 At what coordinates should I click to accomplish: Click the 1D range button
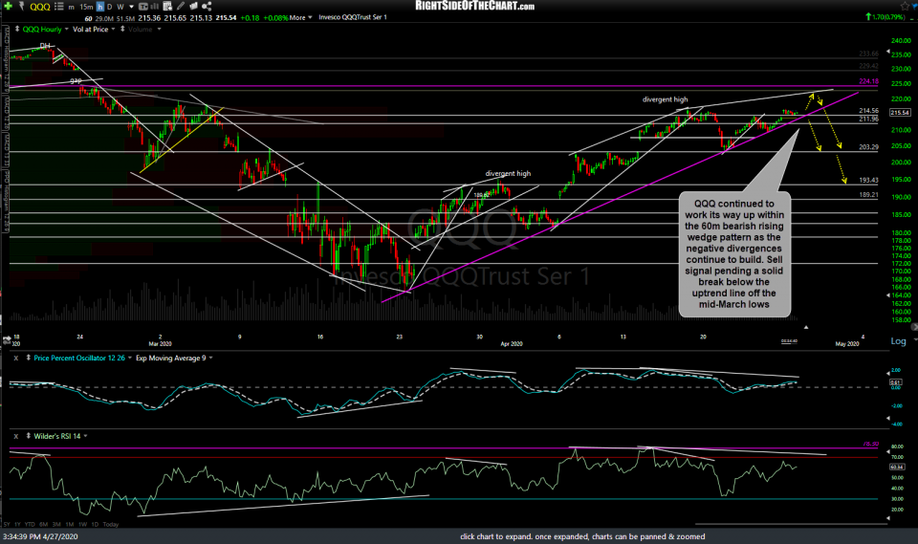(95, 525)
